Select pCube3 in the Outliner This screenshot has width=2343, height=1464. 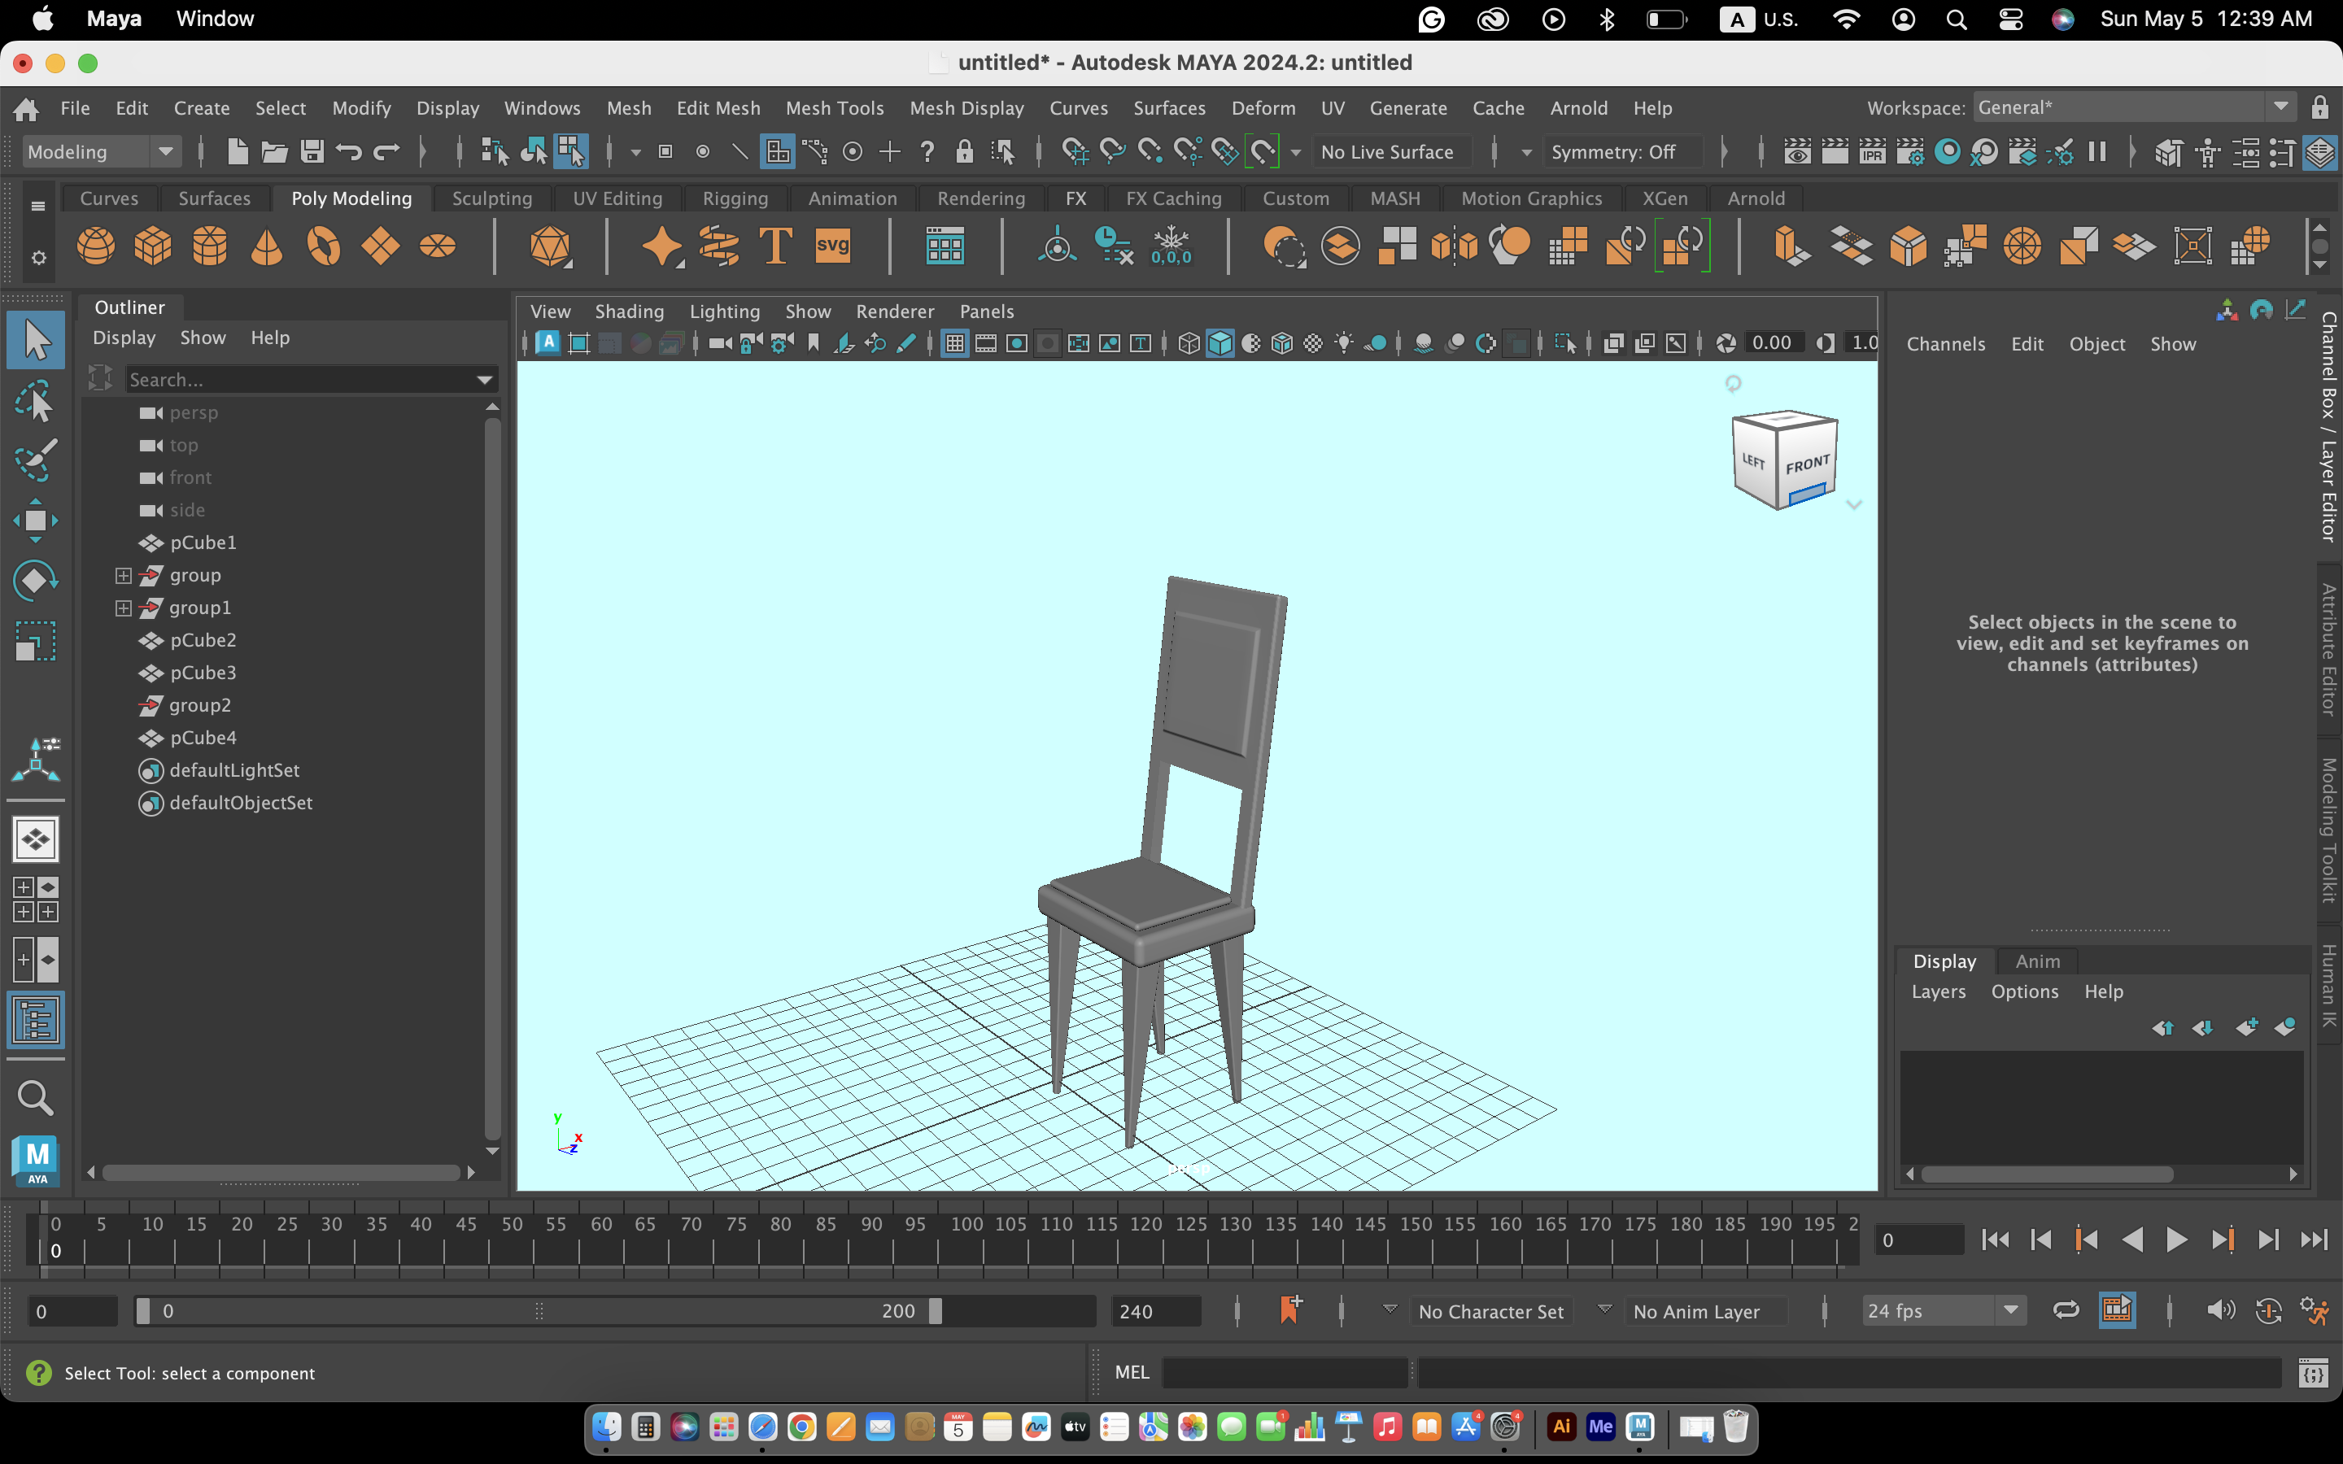pyautogui.click(x=203, y=673)
